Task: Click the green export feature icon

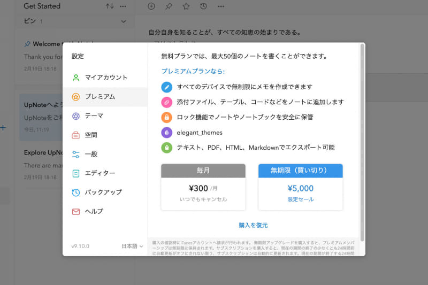Action: click(166, 148)
